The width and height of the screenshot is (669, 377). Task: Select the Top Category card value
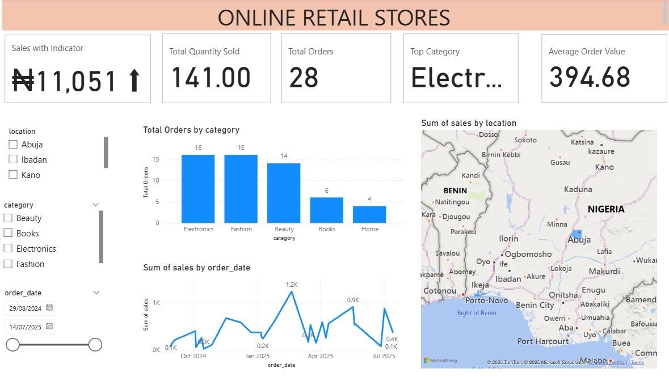[456, 78]
